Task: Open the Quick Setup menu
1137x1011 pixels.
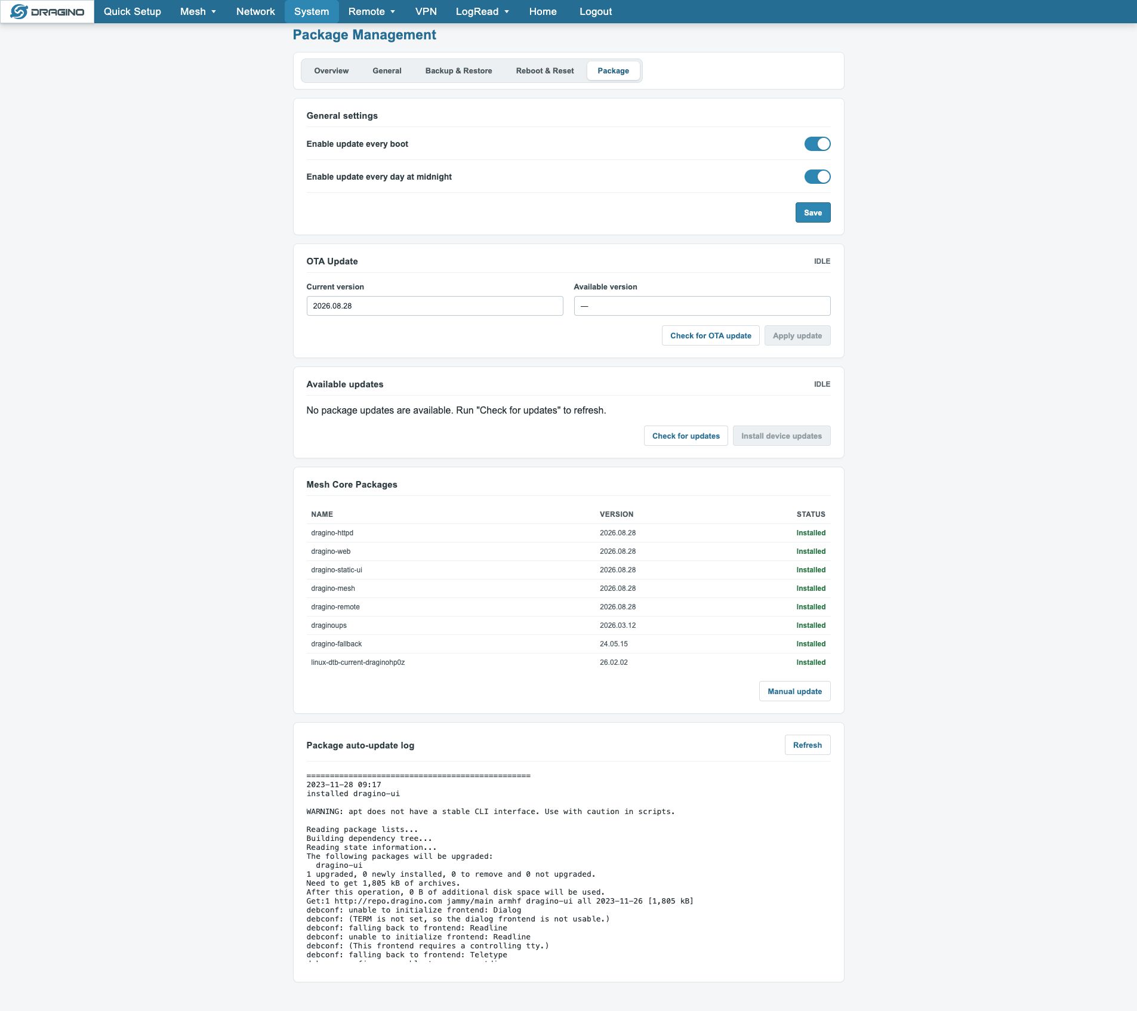Action: pyautogui.click(x=133, y=11)
